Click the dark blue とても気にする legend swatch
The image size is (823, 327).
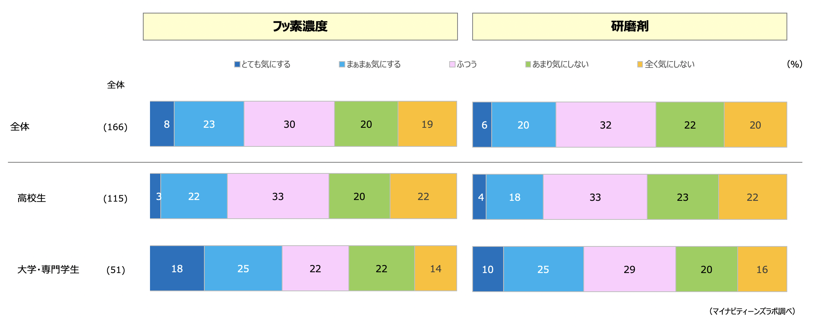[237, 64]
